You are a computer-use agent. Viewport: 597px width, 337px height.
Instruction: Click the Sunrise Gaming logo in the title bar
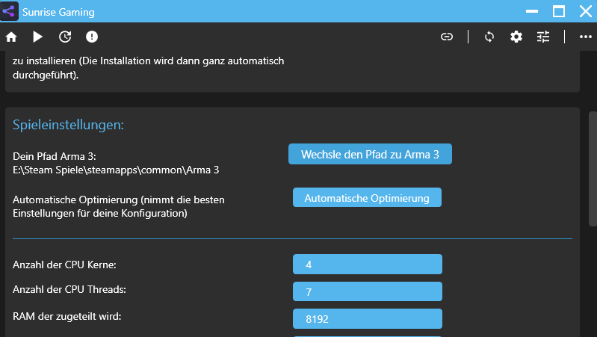tap(10, 12)
